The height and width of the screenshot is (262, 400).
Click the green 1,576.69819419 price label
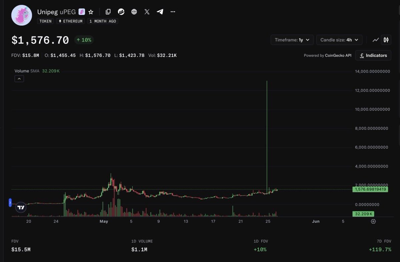tap(371, 189)
